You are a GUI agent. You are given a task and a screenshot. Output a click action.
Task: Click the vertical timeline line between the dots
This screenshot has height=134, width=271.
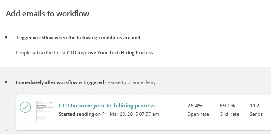[6, 60]
